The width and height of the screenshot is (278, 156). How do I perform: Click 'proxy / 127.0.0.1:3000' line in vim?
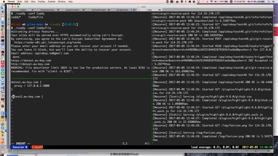click(32, 86)
